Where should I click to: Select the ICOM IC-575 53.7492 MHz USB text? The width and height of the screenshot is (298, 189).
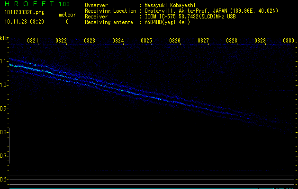[x=190, y=17]
